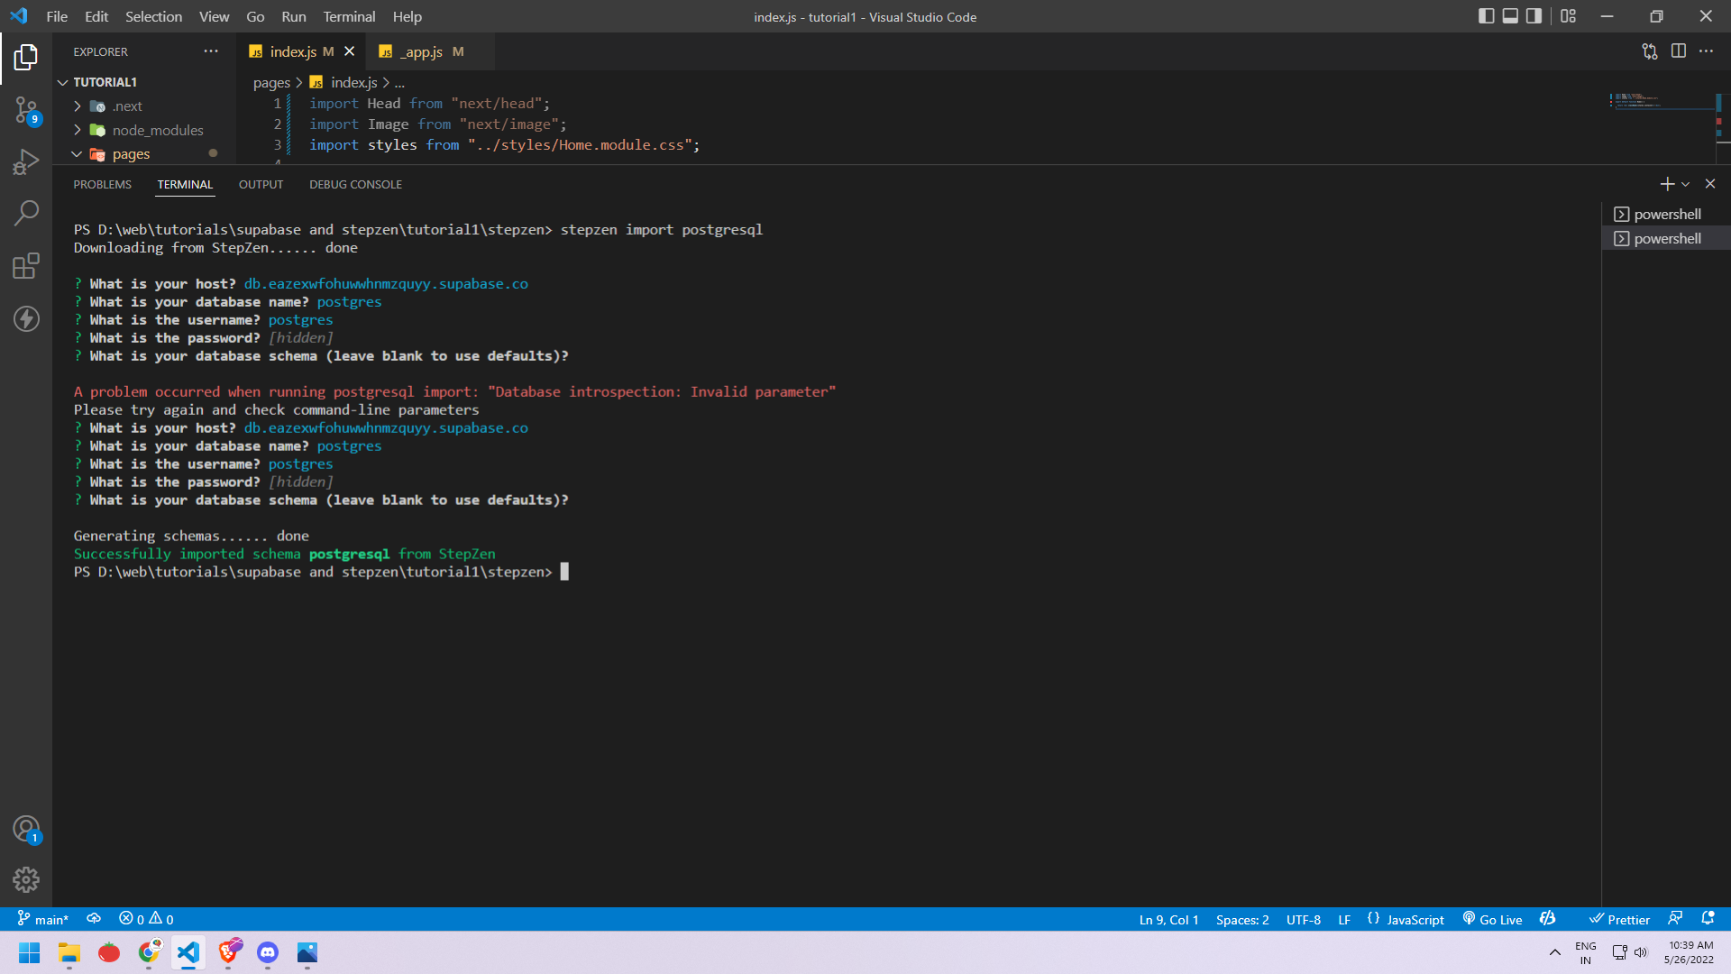Image resolution: width=1731 pixels, height=974 pixels.
Task: Click JavaScript language mode selector
Action: (x=1415, y=919)
